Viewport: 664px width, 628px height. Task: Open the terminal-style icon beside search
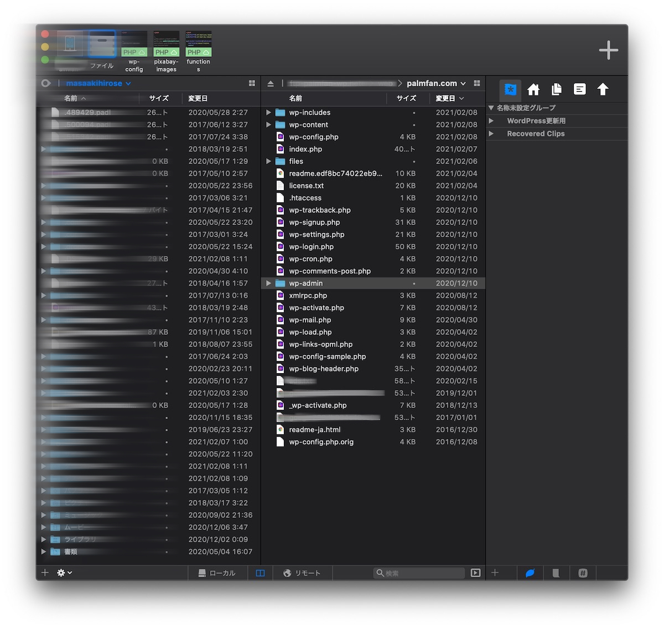click(475, 573)
